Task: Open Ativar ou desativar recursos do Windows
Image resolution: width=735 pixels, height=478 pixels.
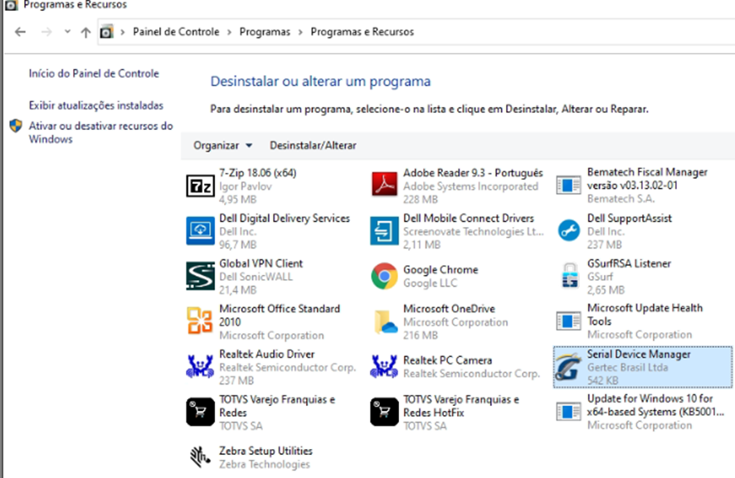Action: (x=100, y=133)
